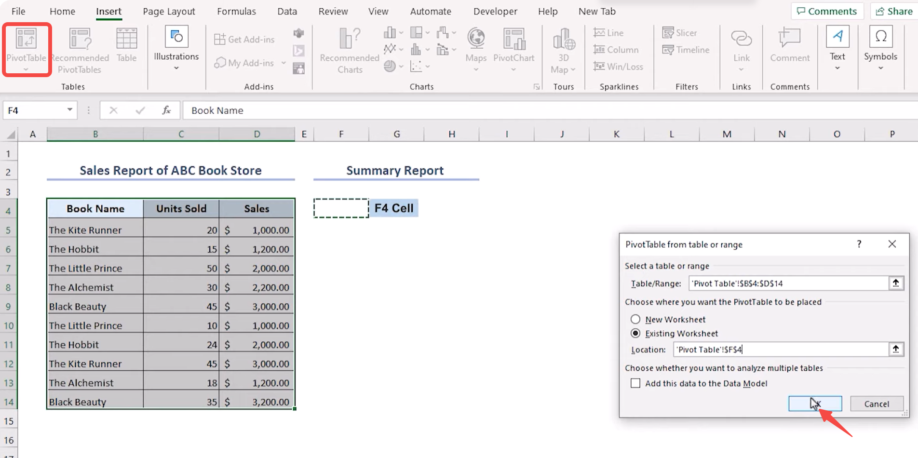Launch the Charts group dialog box
Viewport: 918px width, 458px height.
536,87
